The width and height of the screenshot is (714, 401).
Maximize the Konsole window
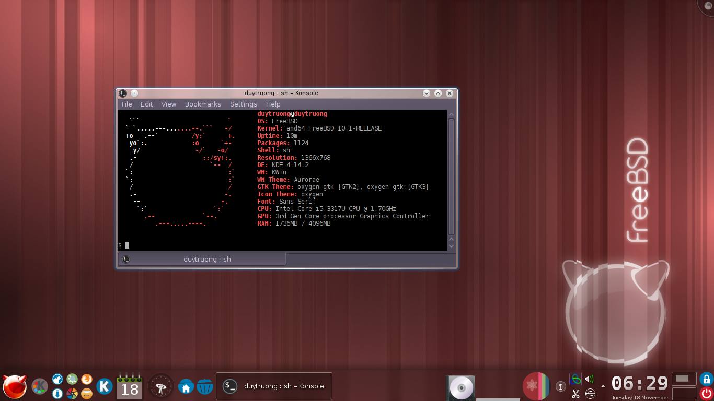click(x=438, y=93)
